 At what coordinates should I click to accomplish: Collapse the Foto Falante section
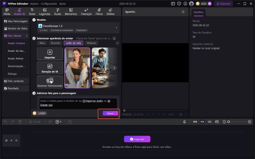click(x=27, y=36)
